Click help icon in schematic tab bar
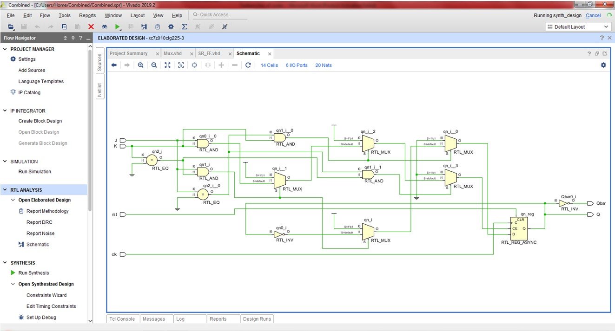This screenshot has width=615, height=331. click(x=589, y=53)
